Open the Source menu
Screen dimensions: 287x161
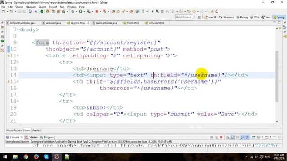coord(19,7)
